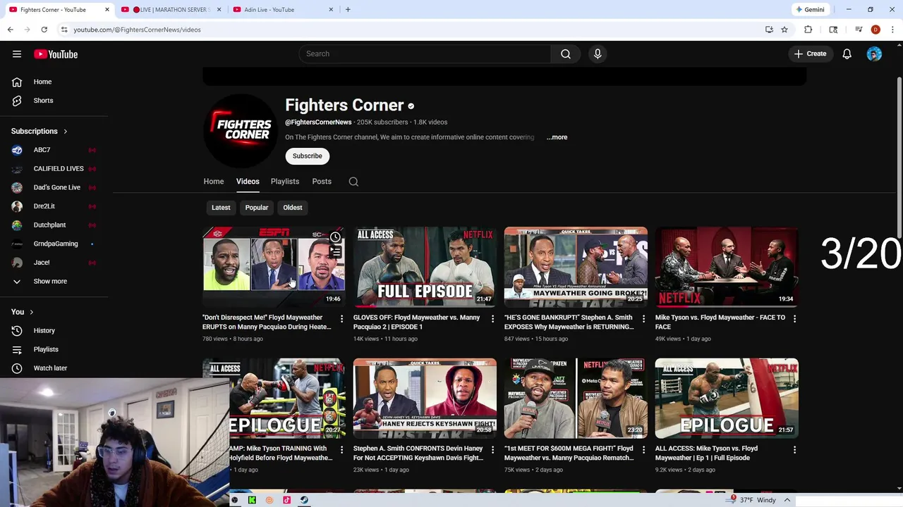Show hidden system tray icons
This screenshot has height=507, width=903.
tap(787, 500)
